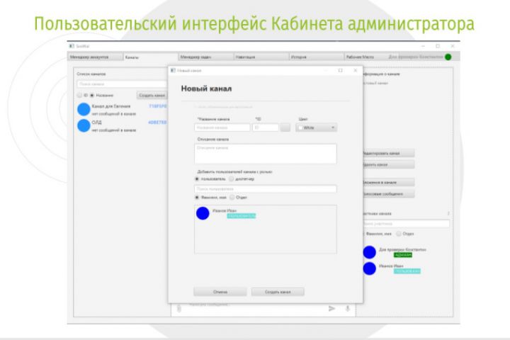This screenshot has height=340, width=510.
Task: Click the green ADMIN badge
Action: 403,255
